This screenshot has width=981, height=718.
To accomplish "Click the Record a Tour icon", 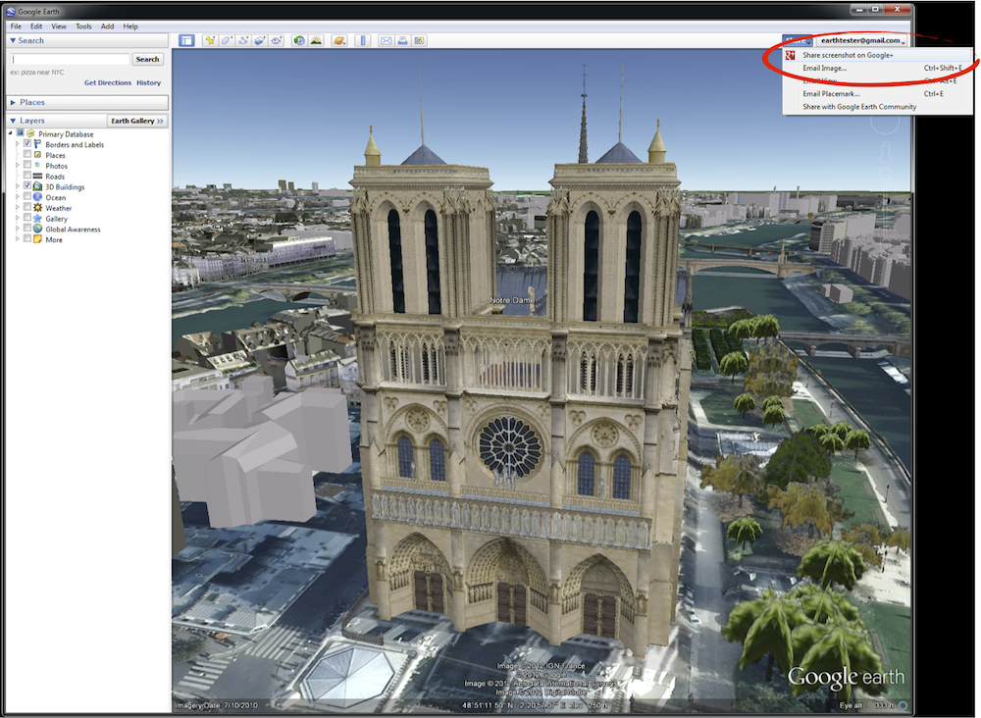I will point(277,40).
